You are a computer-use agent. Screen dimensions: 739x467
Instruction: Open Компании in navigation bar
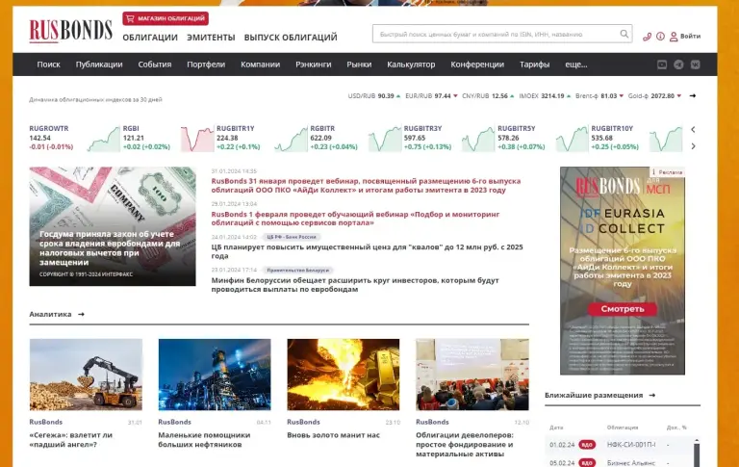coord(260,65)
